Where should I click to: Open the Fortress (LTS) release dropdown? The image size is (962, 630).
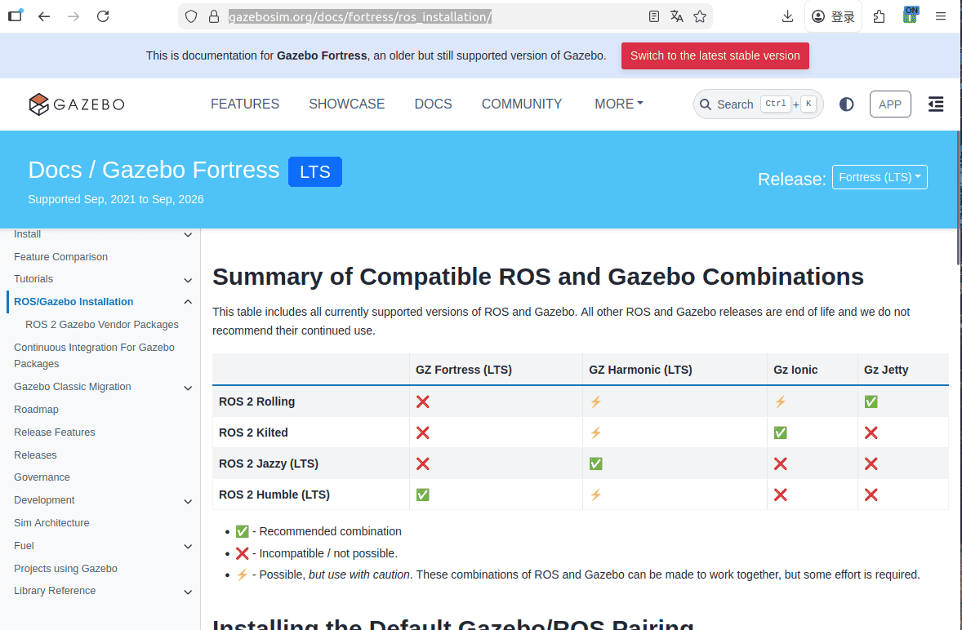pos(880,177)
